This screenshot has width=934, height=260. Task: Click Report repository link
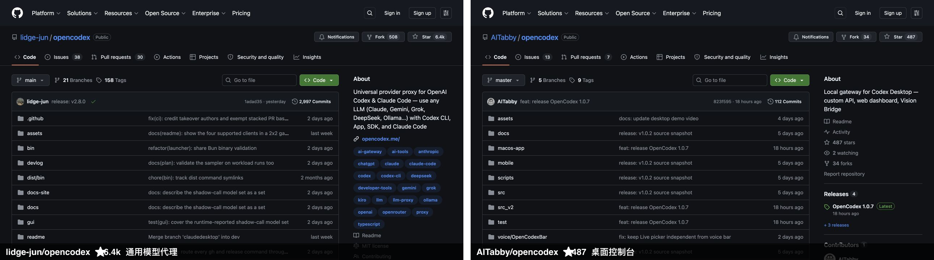(x=844, y=174)
